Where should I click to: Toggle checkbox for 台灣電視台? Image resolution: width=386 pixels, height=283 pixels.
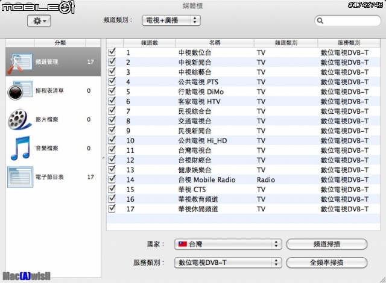coord(112,149)
